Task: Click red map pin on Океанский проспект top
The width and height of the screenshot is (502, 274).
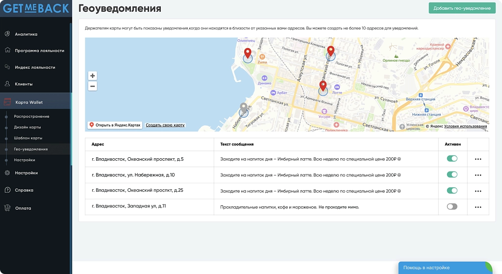Action: tap(331, 51)
